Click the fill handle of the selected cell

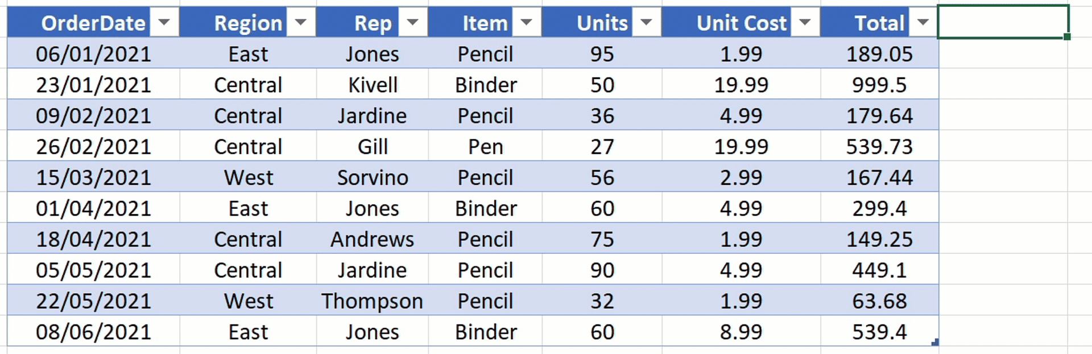click(1067, 37)
